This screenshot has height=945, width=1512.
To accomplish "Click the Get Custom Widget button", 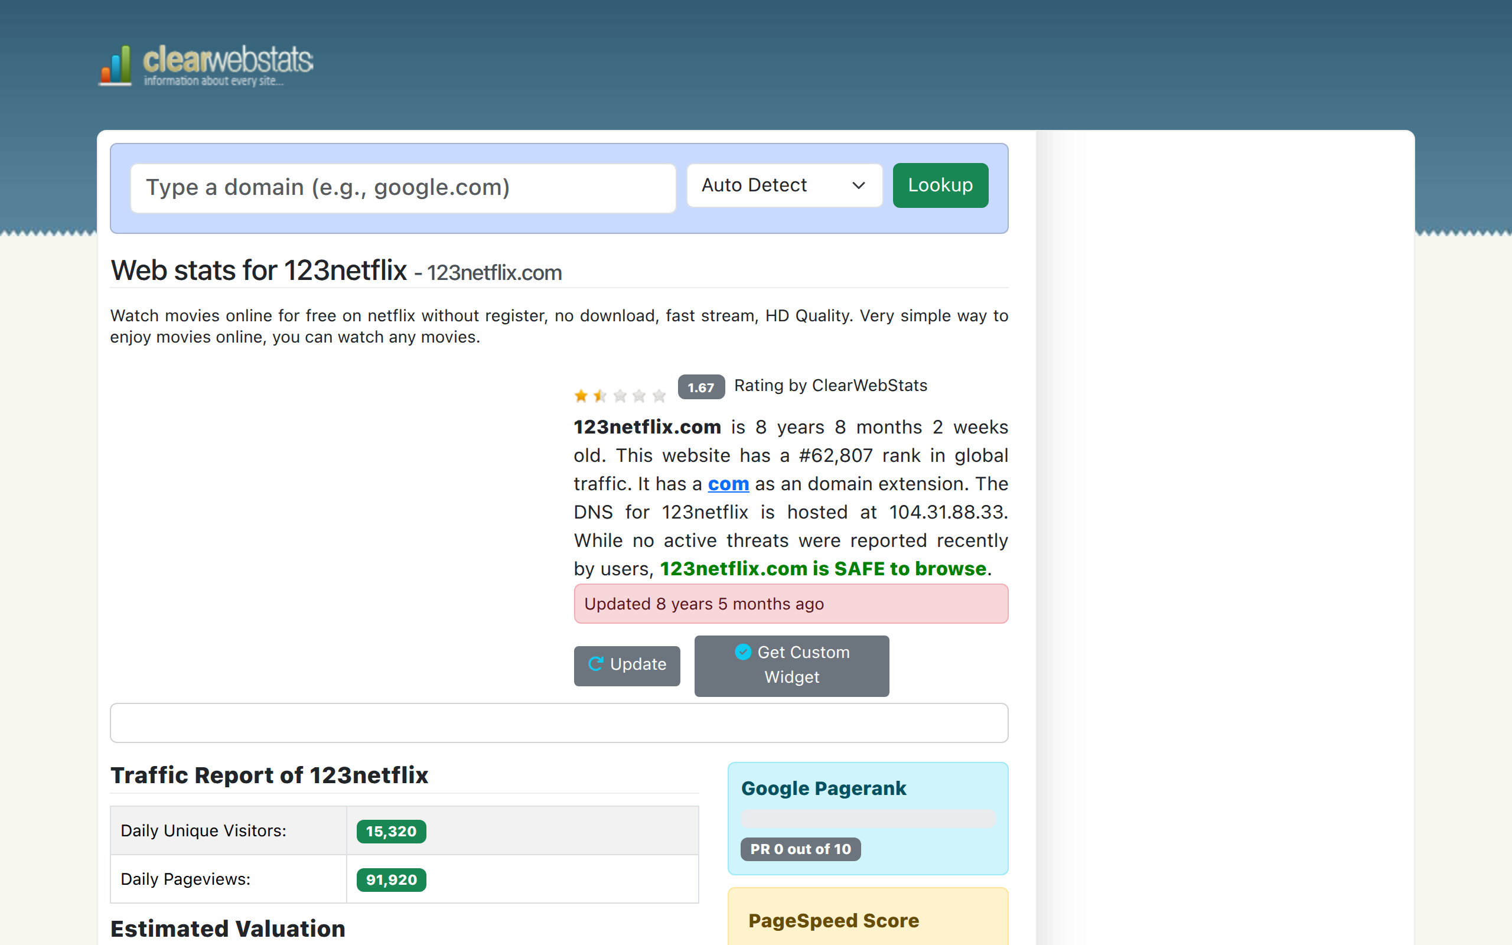I will (791, 666).
